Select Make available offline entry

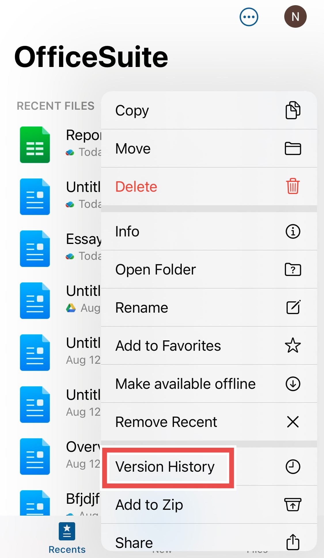coord(209,384)
